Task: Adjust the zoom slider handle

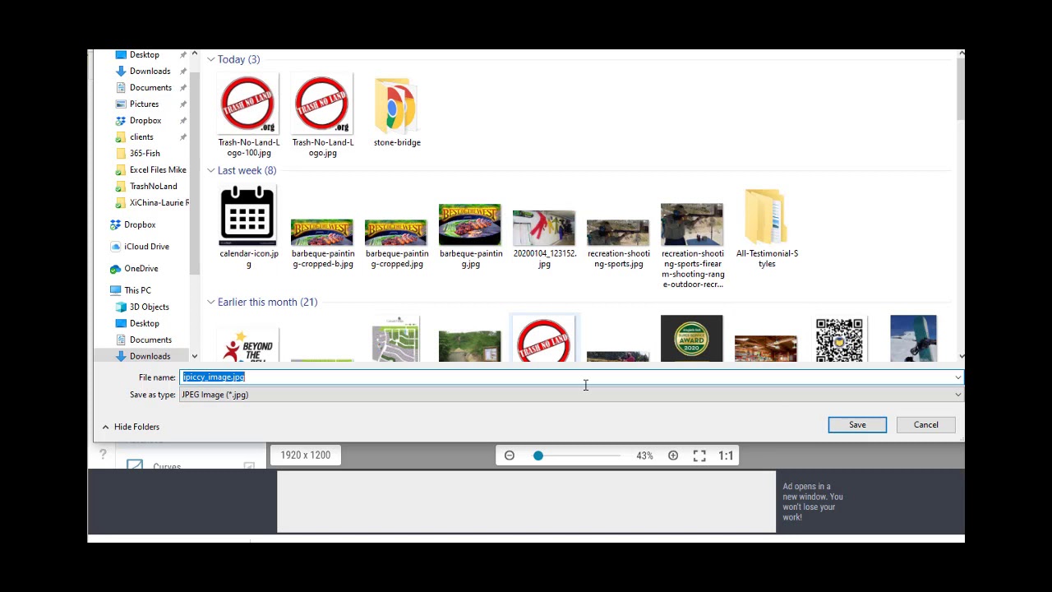Action: 538,456
